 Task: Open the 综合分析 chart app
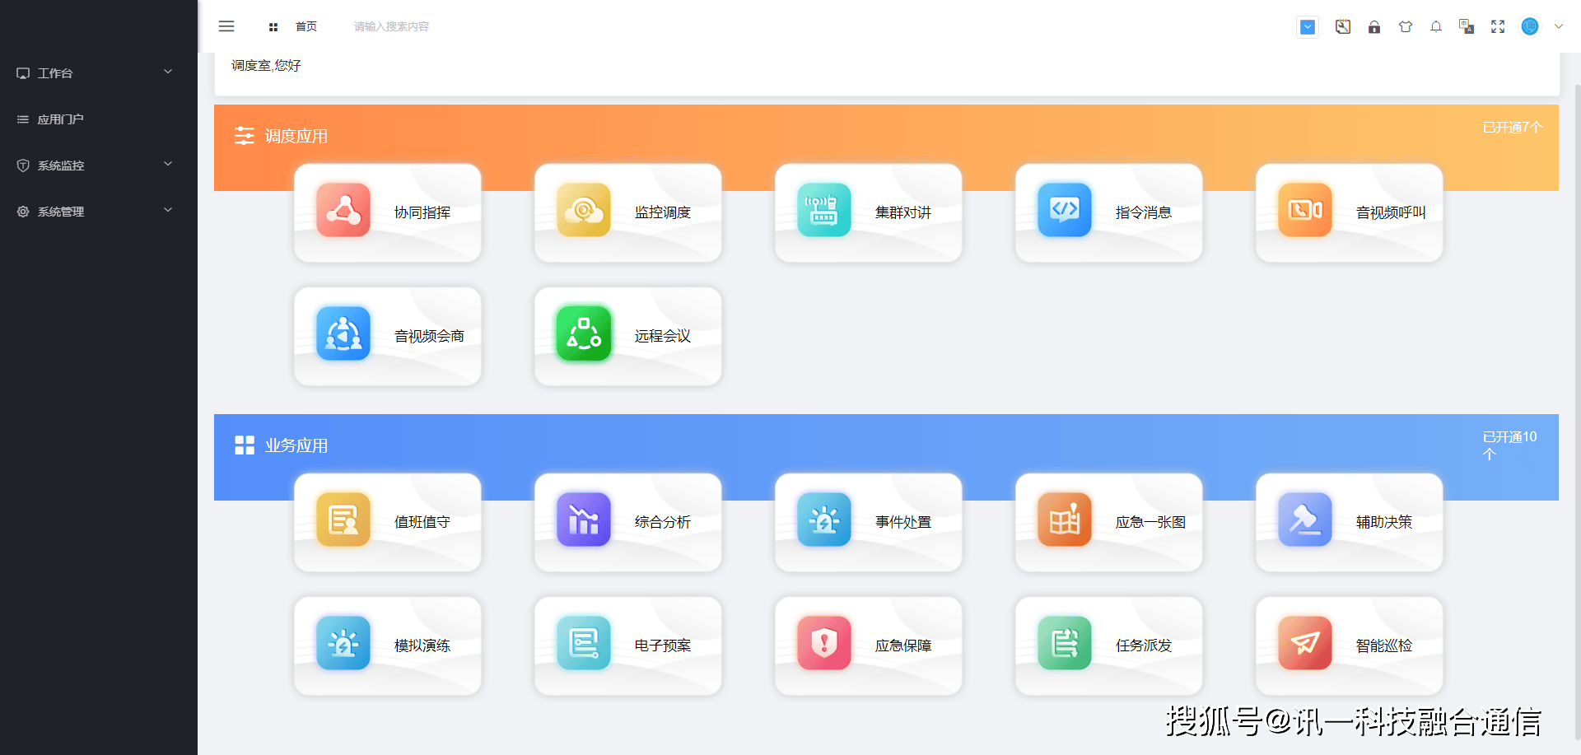584,520
